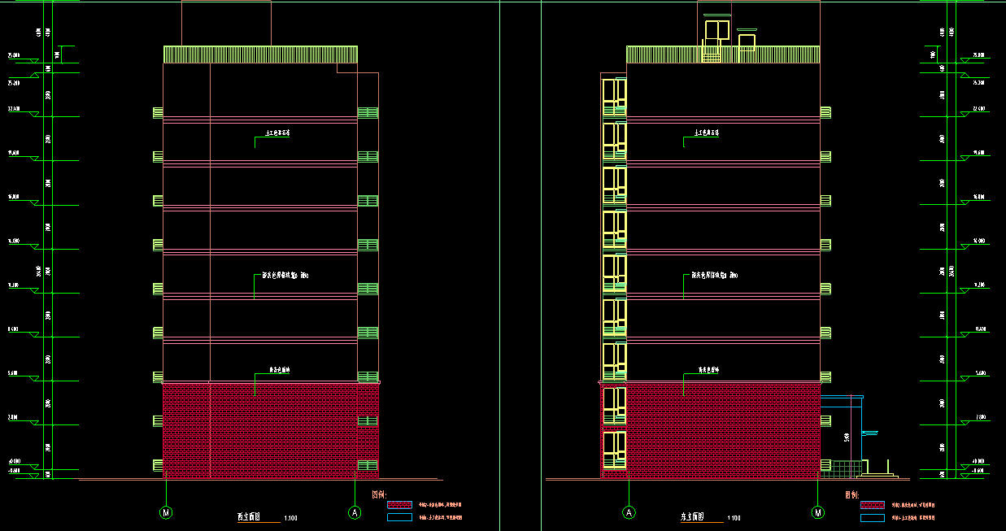
Task: Select the green roof parapet railing, west elevation
Action: (x=260, y=54)
